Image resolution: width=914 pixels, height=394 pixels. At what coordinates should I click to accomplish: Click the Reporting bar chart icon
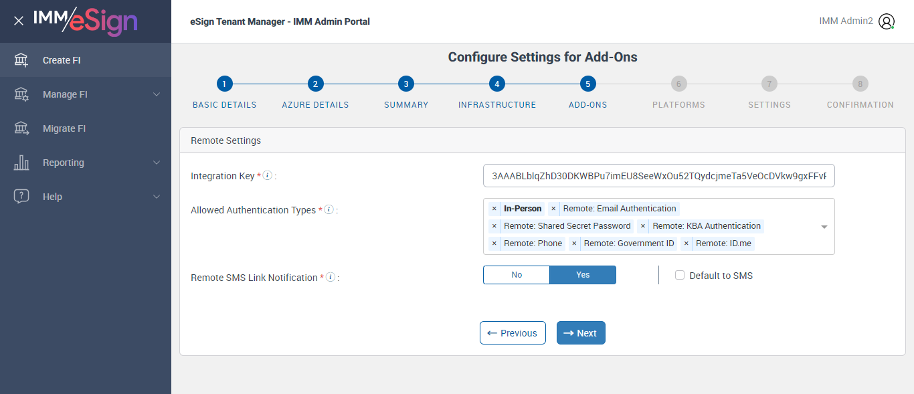[x=21, y=163]
